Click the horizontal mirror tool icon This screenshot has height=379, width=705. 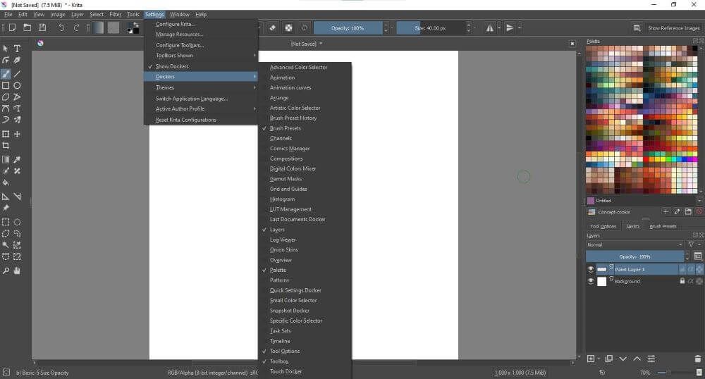(x=490, y=28)
